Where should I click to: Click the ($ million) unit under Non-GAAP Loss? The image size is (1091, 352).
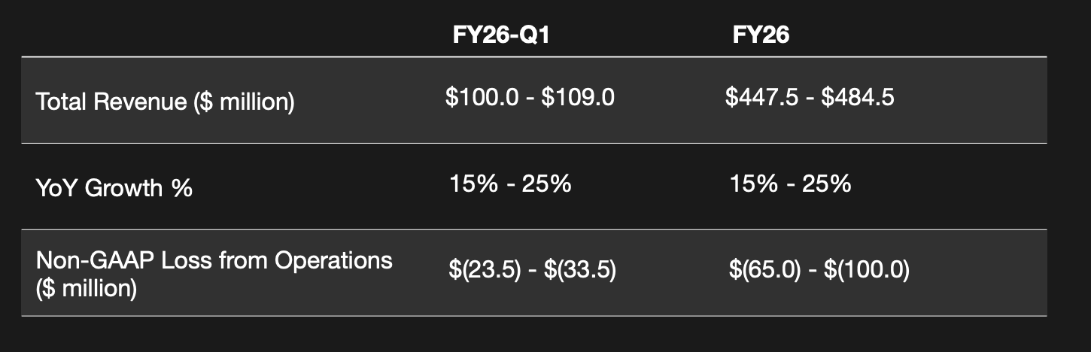click(86, 287)
